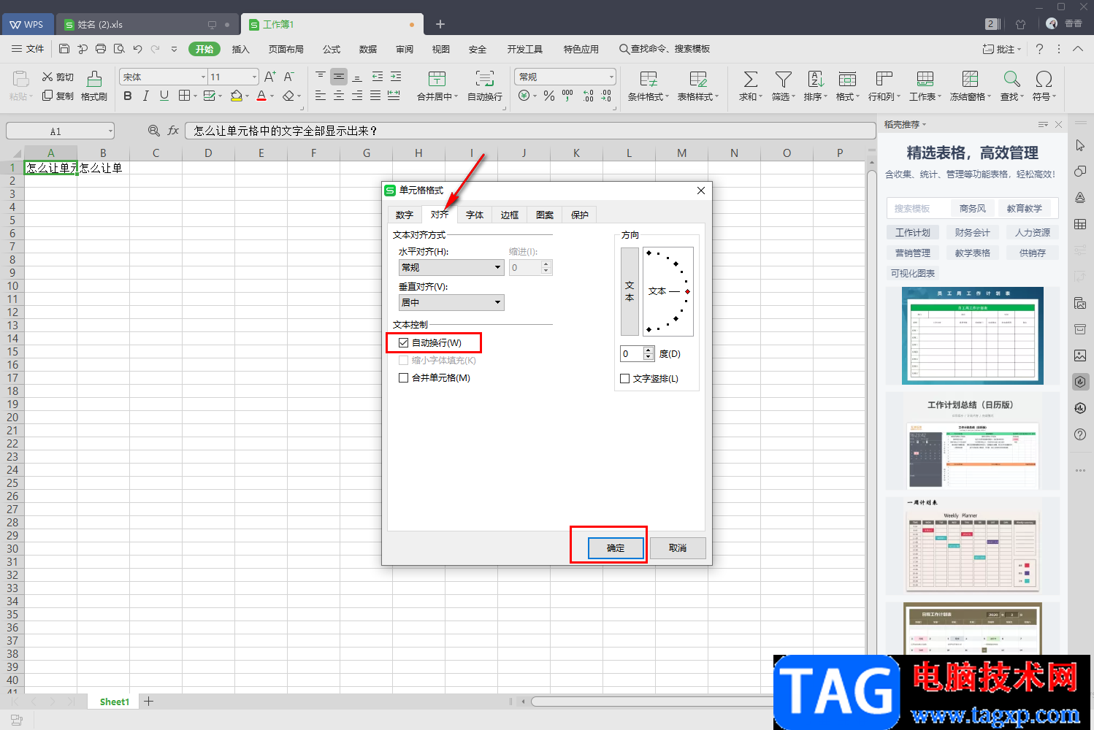This screenshot has height=730, width=1094.
Task: Click the Bold formatting icon
Action: point(128,96)
